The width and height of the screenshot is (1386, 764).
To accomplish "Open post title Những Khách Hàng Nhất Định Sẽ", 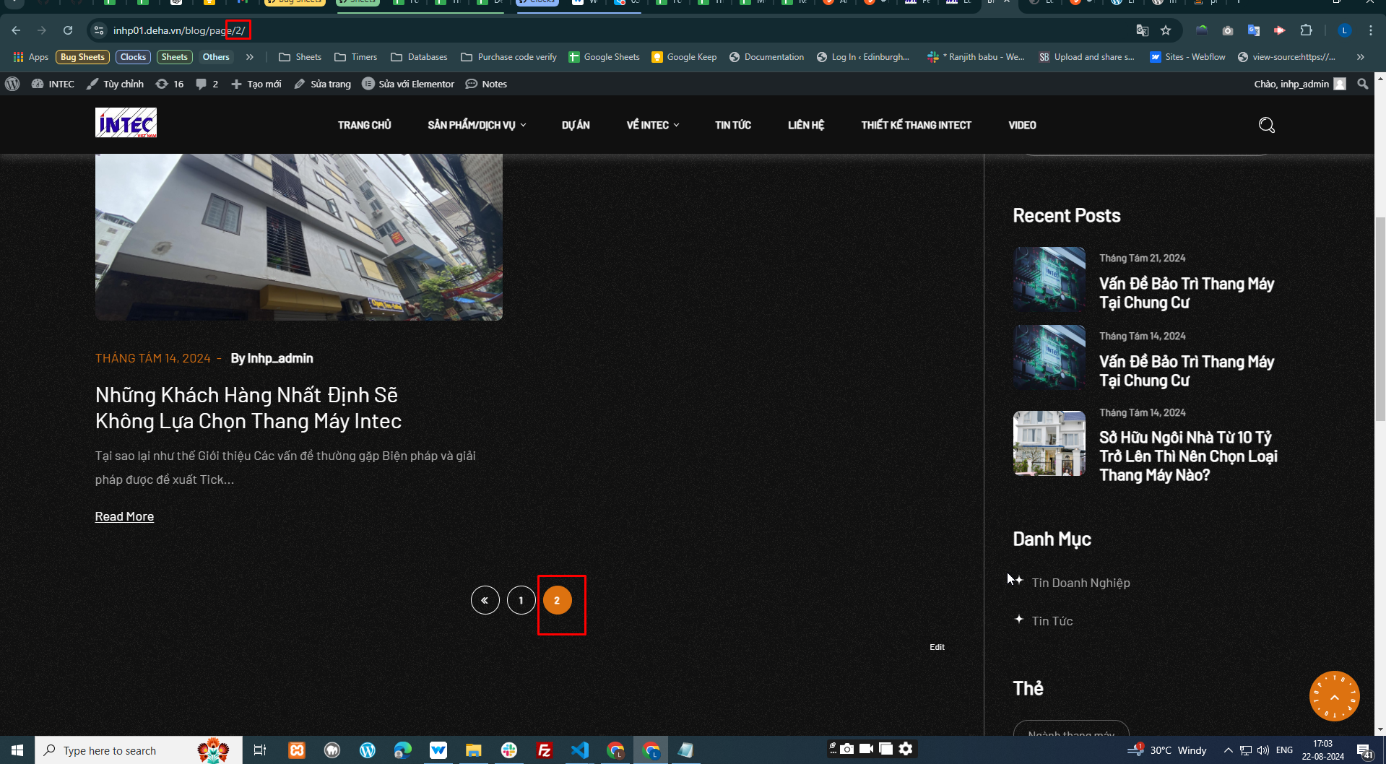I will click(248, 408).
